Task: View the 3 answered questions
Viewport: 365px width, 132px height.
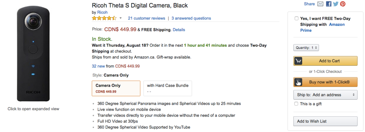Action: 191,18
